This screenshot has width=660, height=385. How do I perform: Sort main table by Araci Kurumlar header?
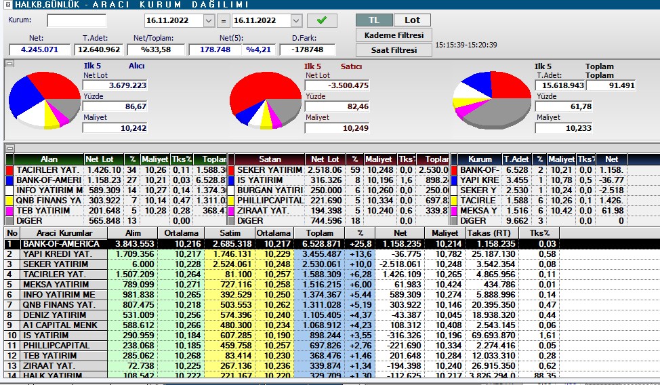[64, 233]
